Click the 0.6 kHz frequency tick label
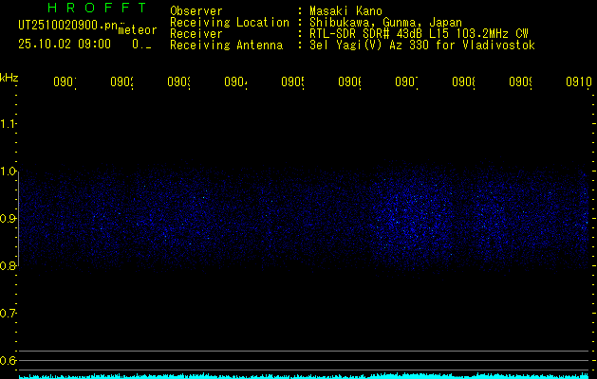Screen dimensions: 597x379 click(8, 360)
